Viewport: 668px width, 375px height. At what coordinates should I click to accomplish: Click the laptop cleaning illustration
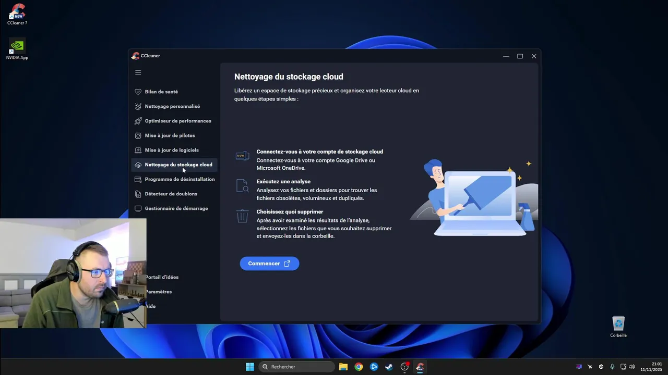tap(474, 198)
